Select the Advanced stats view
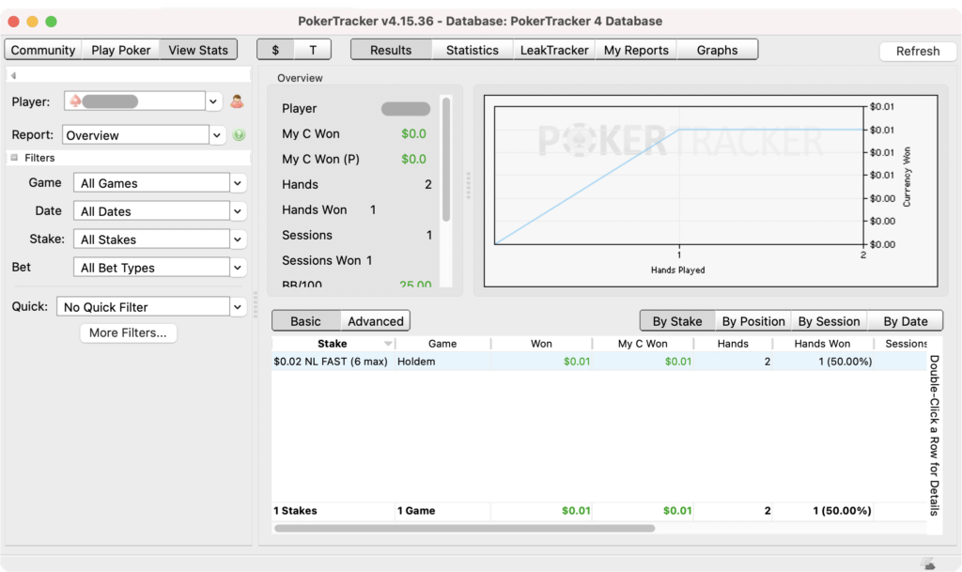The height and width of the screenshot is (572, 962). click(376, 320)
